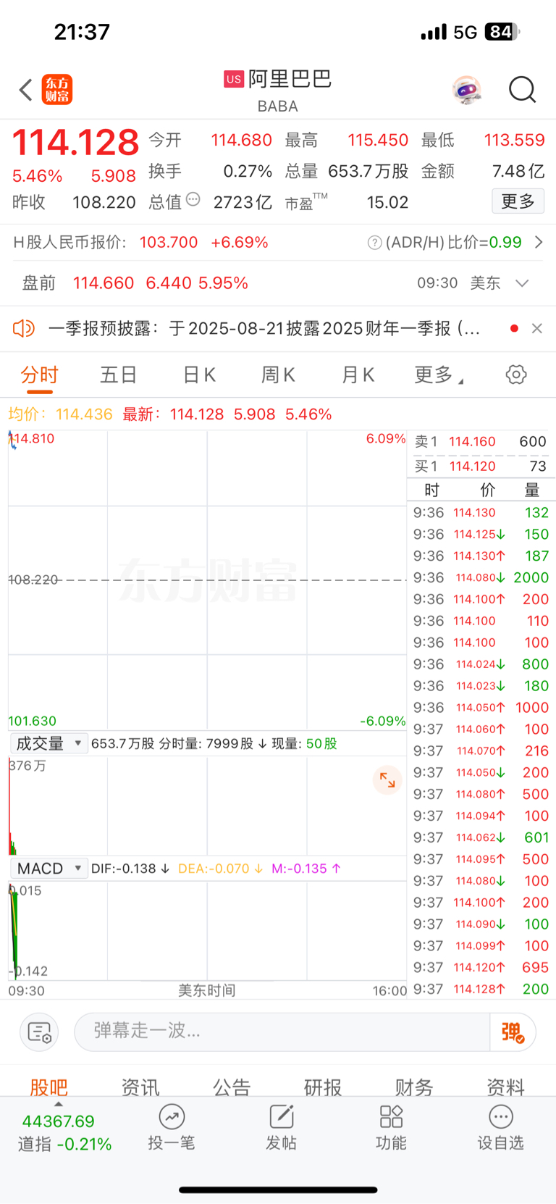556x1204 pixels.
Task: Tap the battery indicator in status bar
Action: tap(502, 32)
